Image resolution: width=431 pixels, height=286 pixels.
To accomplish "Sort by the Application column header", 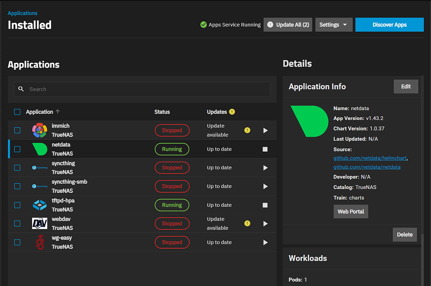I will [39, 112].
